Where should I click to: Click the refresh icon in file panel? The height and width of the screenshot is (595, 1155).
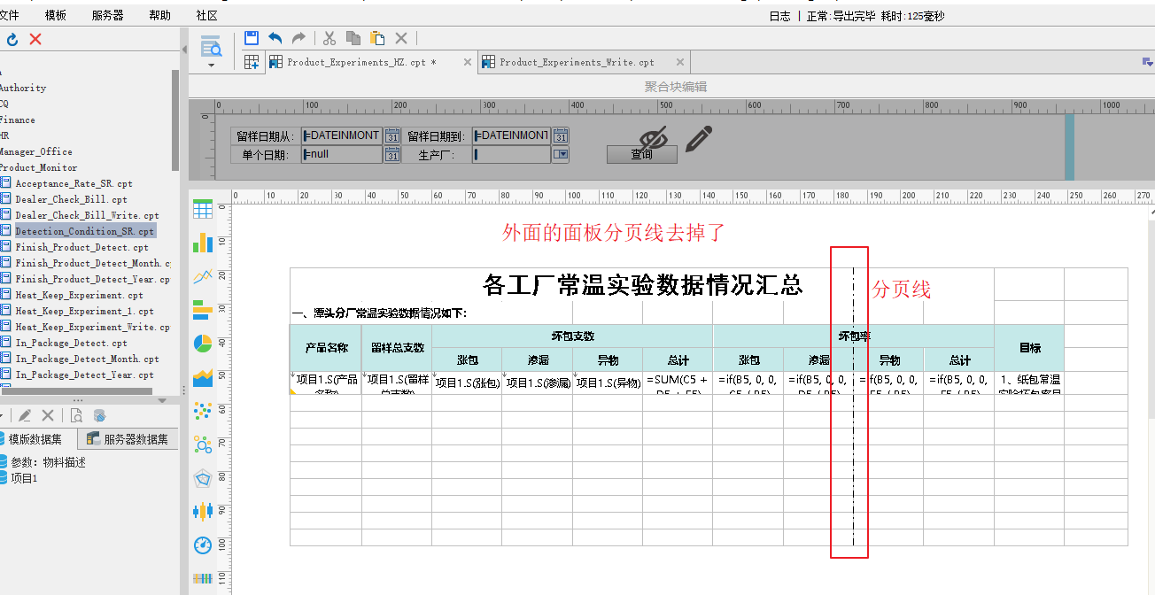pos(12,39)
